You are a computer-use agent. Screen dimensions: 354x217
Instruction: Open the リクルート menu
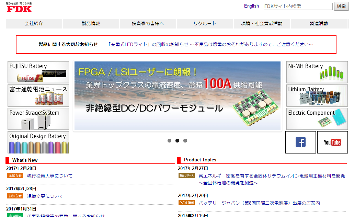pyautogui.click(x=205, y=23)
